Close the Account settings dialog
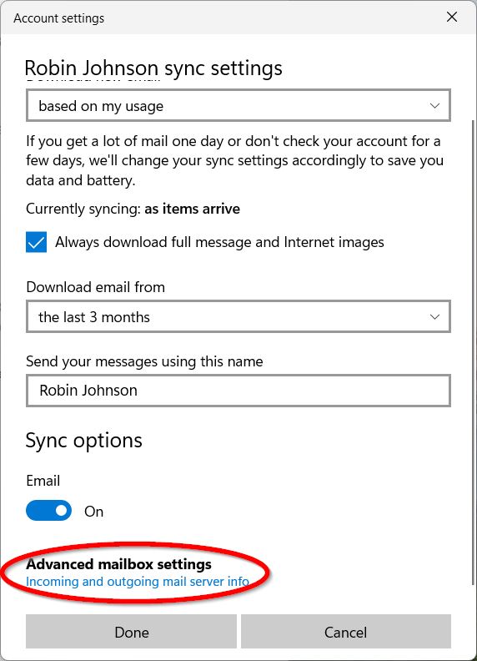477x661 pixels. click(x=452, y=17)
